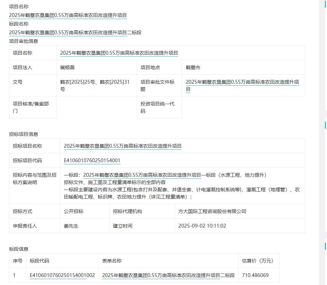Click the 招标方式 value 公开招标
The image size is (327, 285).
(74, 211)
